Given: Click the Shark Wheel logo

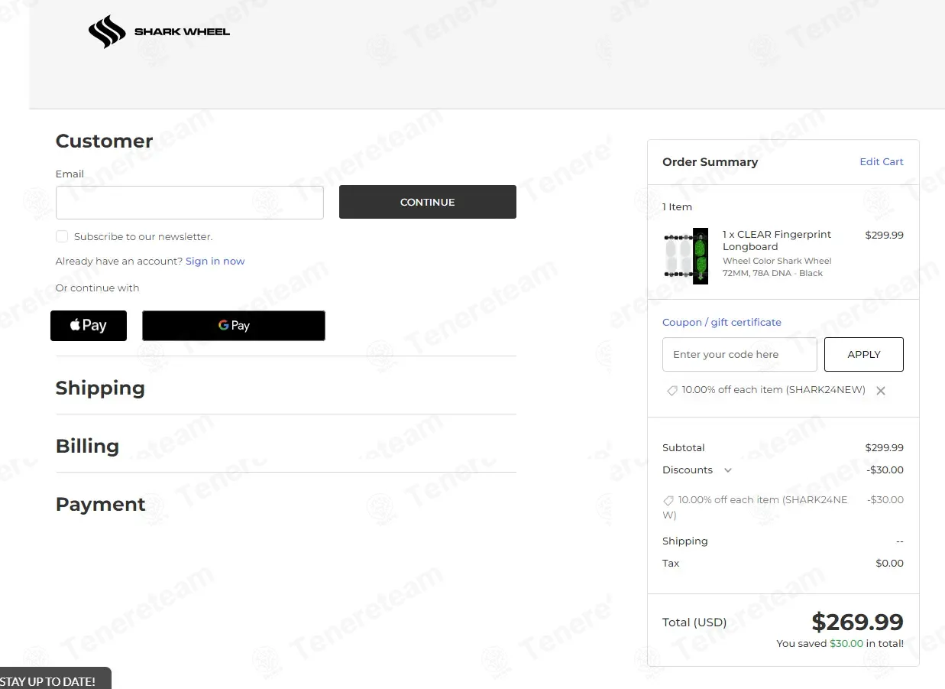Looking at the screenshot, I should [159, 32].
